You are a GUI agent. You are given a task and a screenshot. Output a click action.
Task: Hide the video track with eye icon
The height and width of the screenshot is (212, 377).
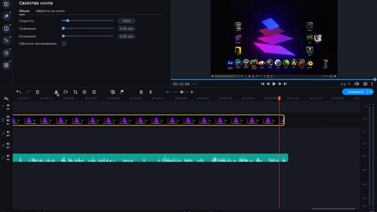coord(8,117)
